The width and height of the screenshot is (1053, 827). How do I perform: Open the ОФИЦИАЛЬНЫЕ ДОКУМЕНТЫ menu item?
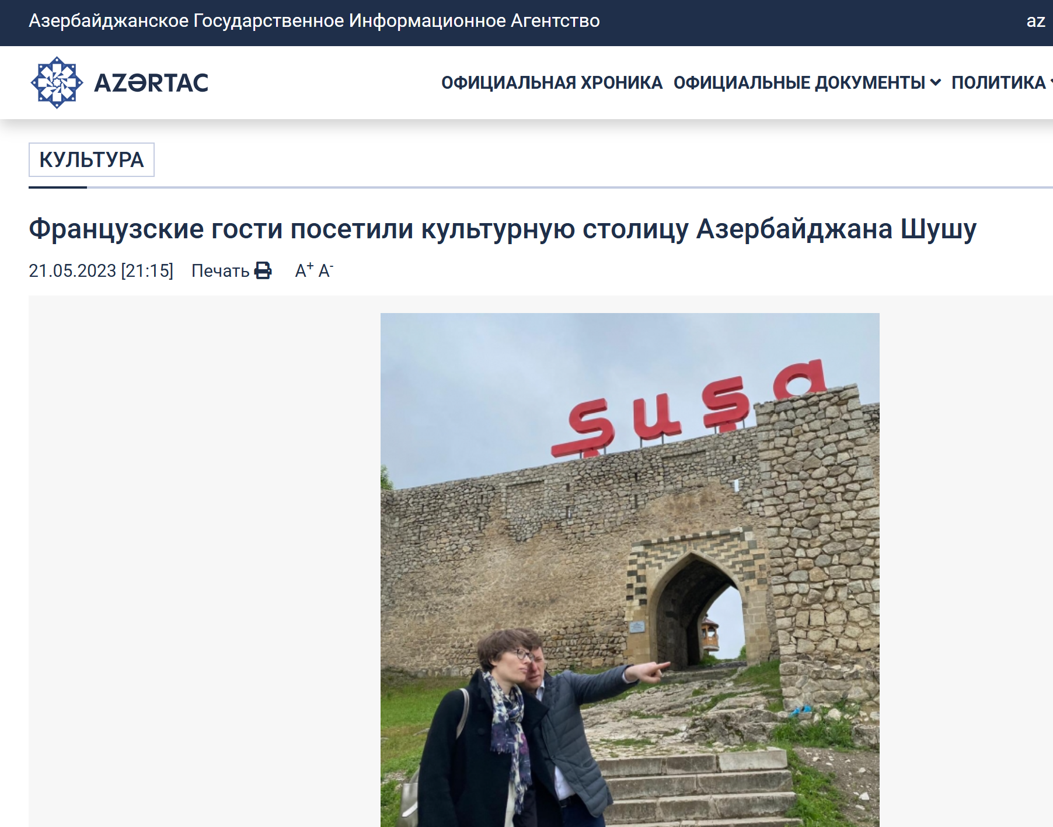799,83
